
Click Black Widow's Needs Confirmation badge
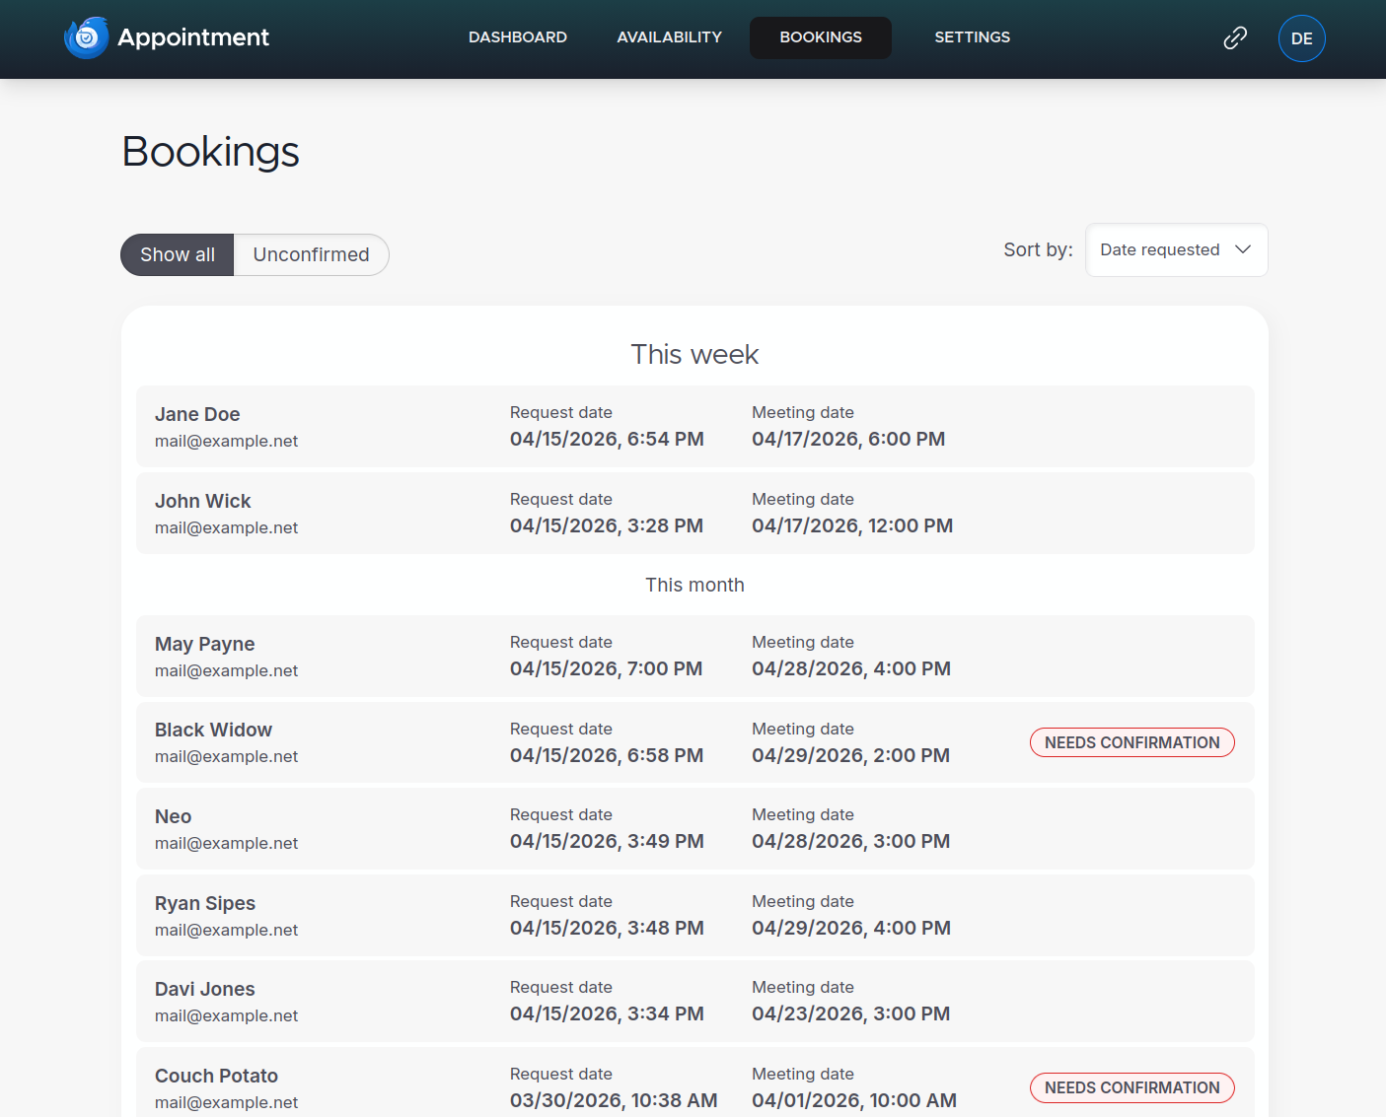tap(1132, 742)
